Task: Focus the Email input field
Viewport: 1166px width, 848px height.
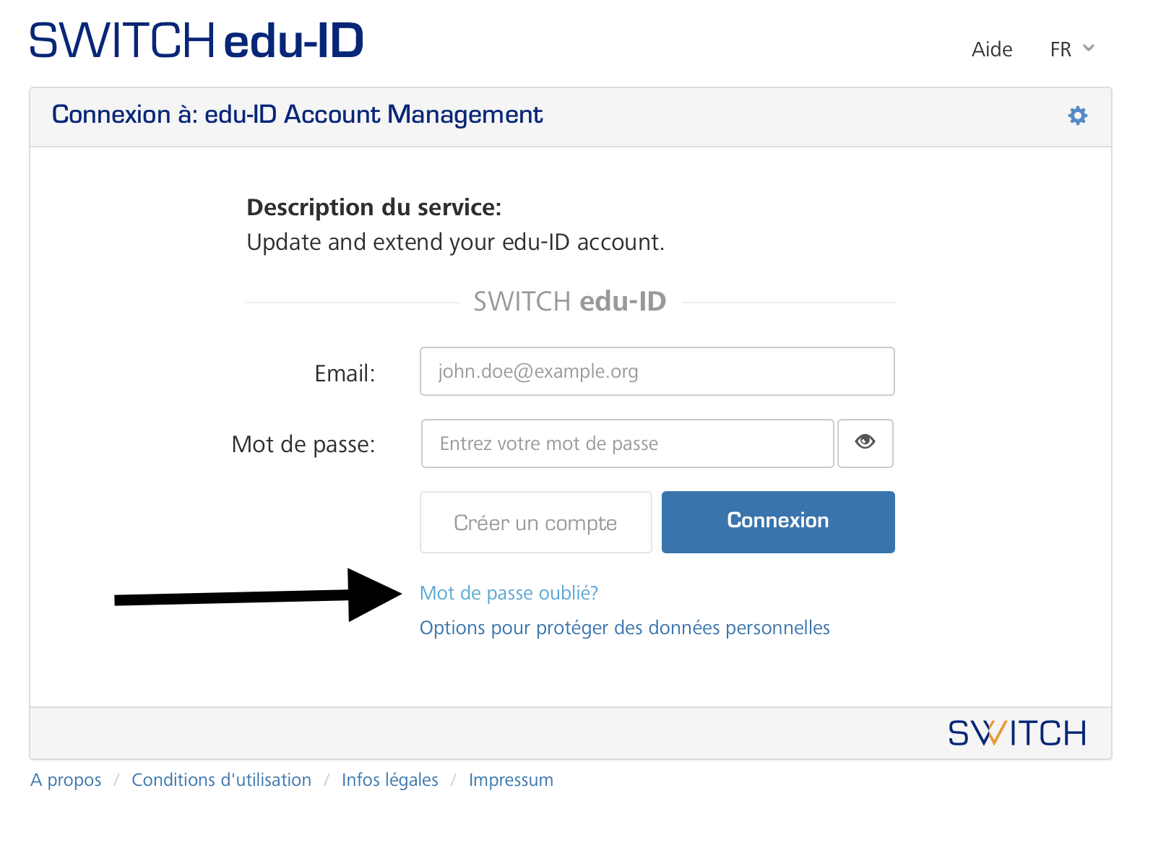Action: coord(657,371)
